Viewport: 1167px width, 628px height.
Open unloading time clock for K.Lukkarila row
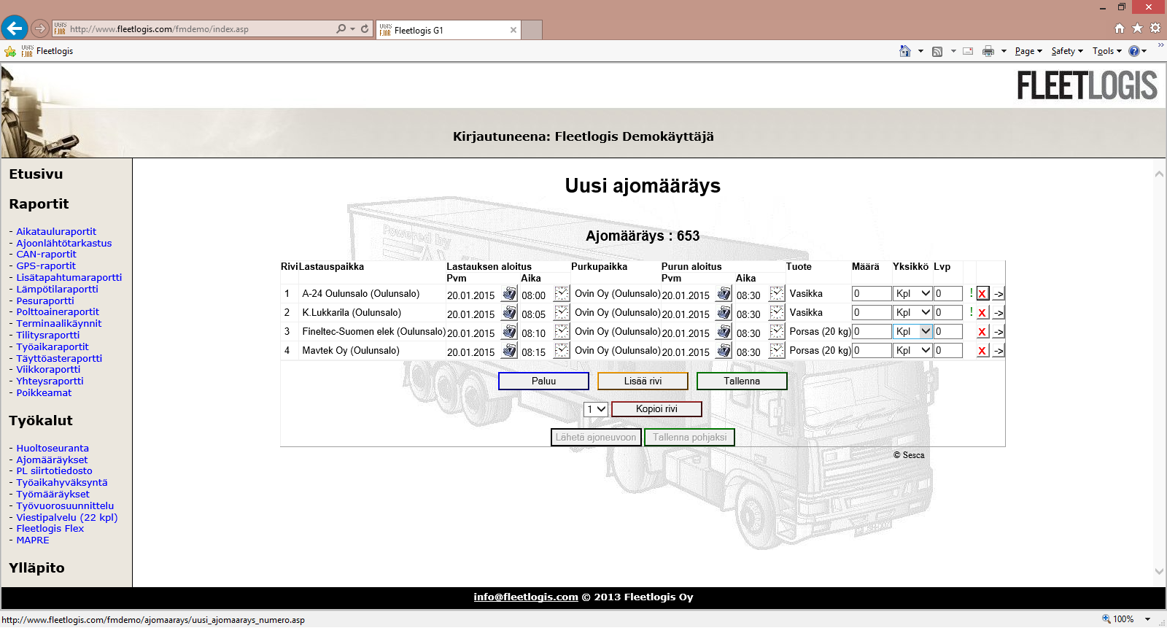click(777, 313)
